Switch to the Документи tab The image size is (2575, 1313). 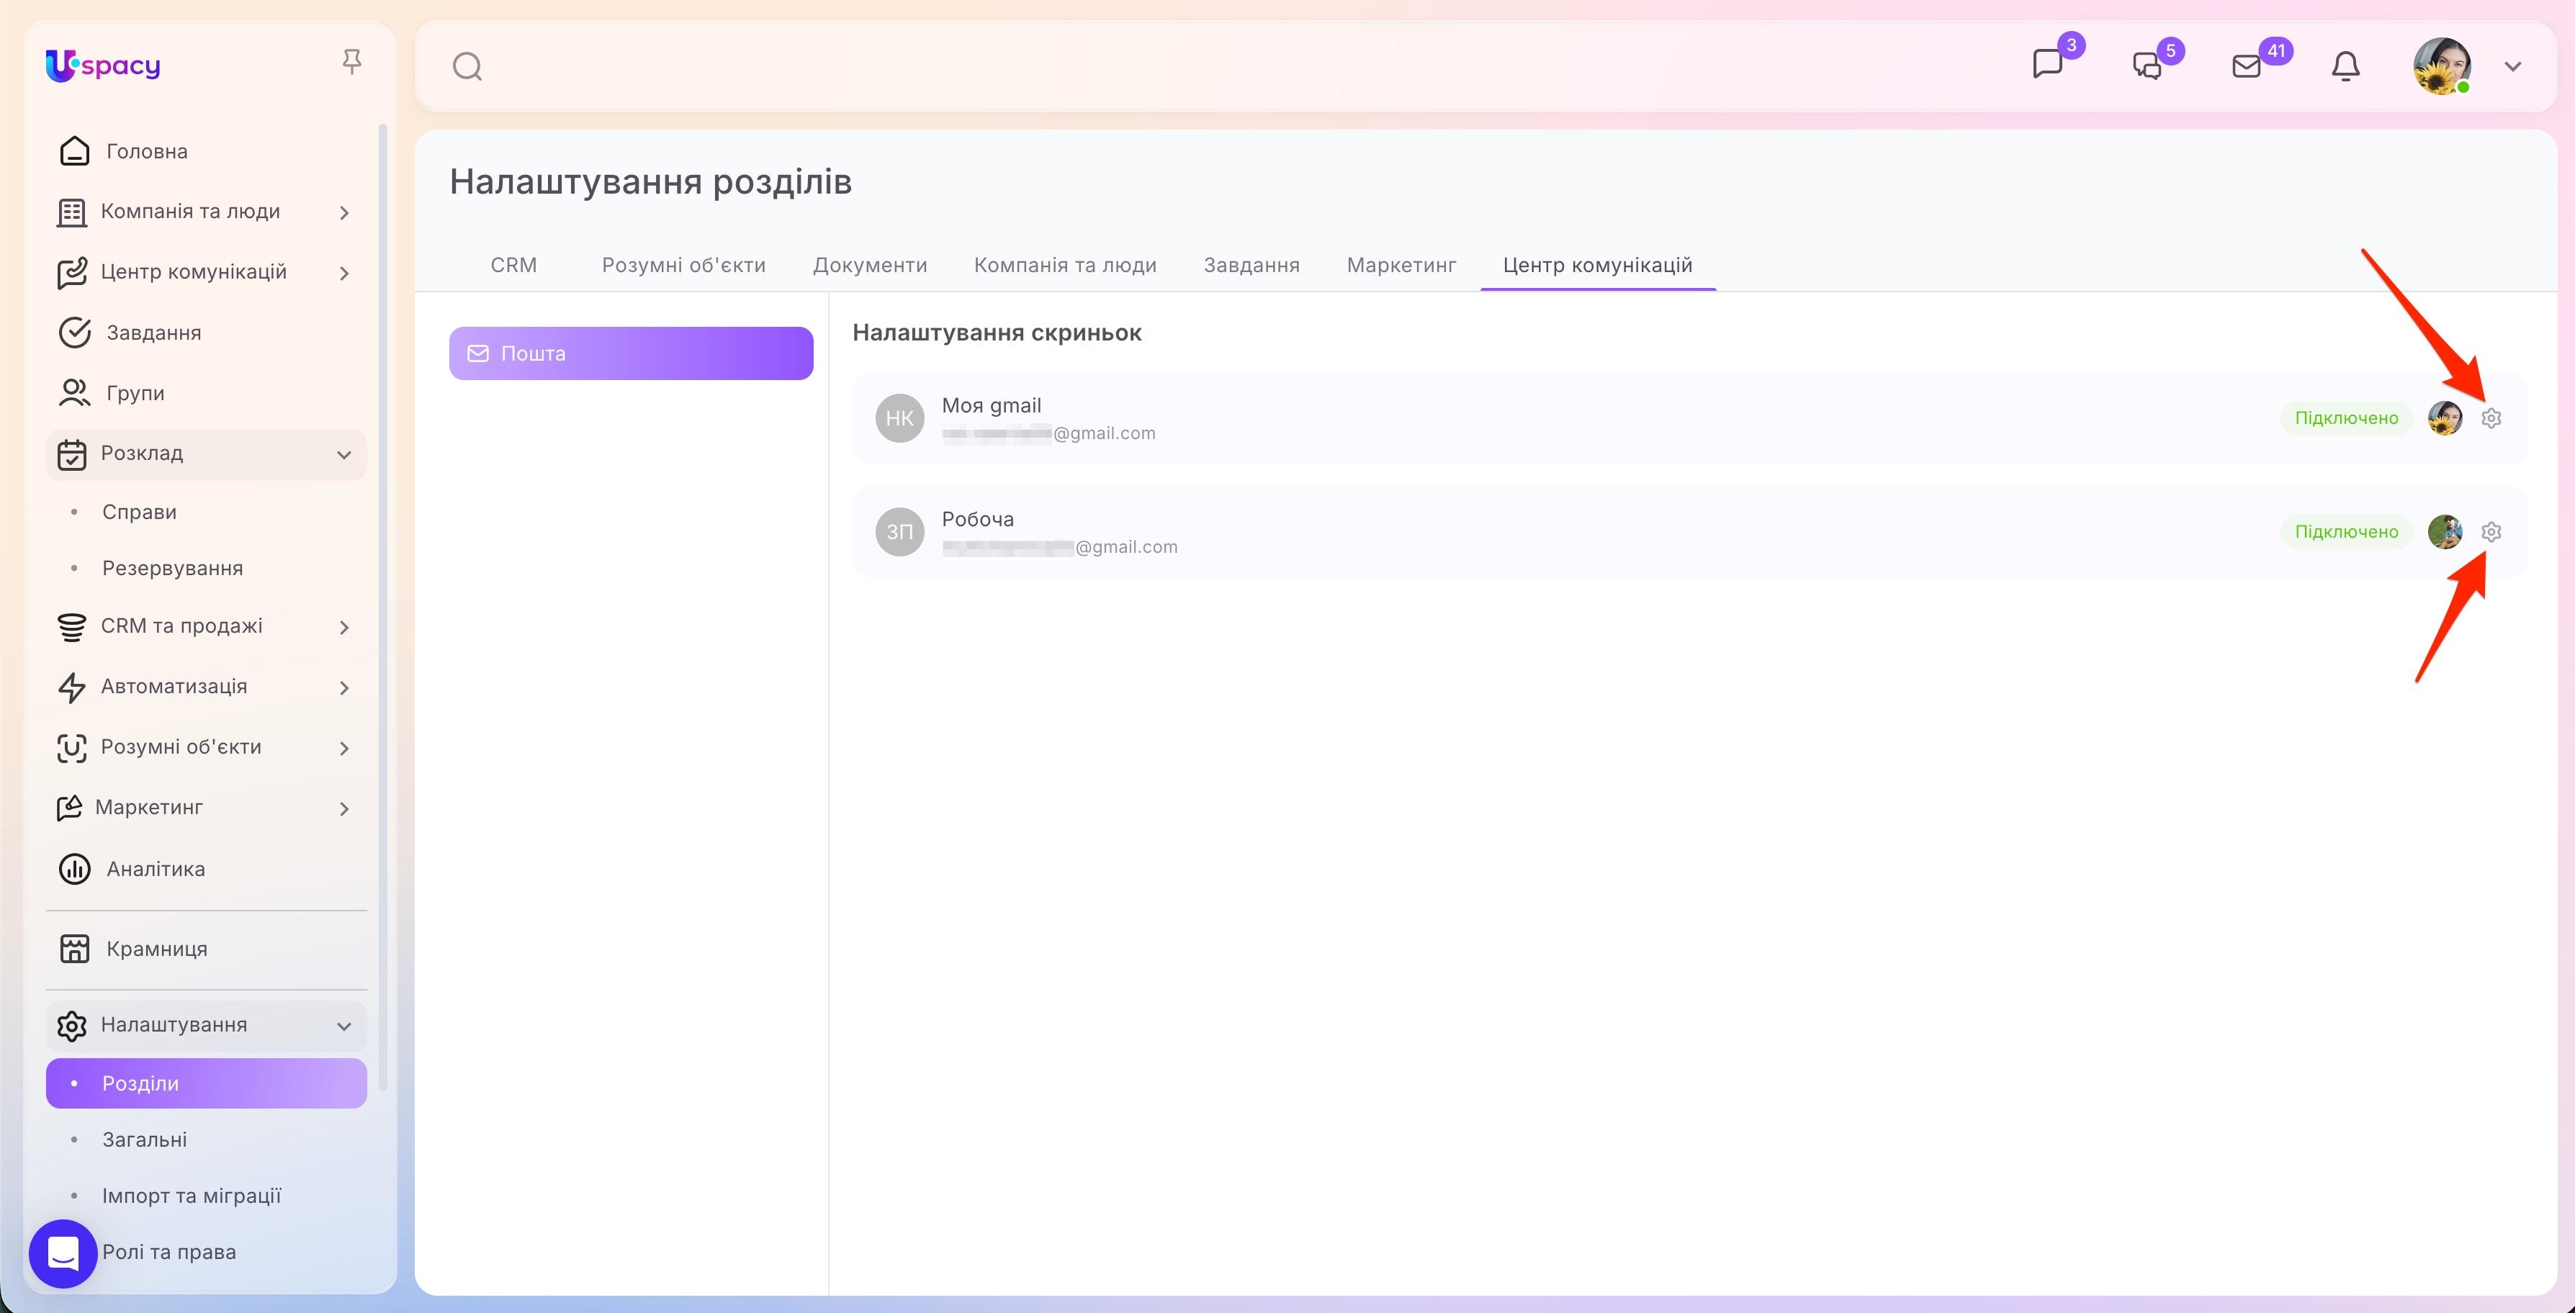pos(870,266)
